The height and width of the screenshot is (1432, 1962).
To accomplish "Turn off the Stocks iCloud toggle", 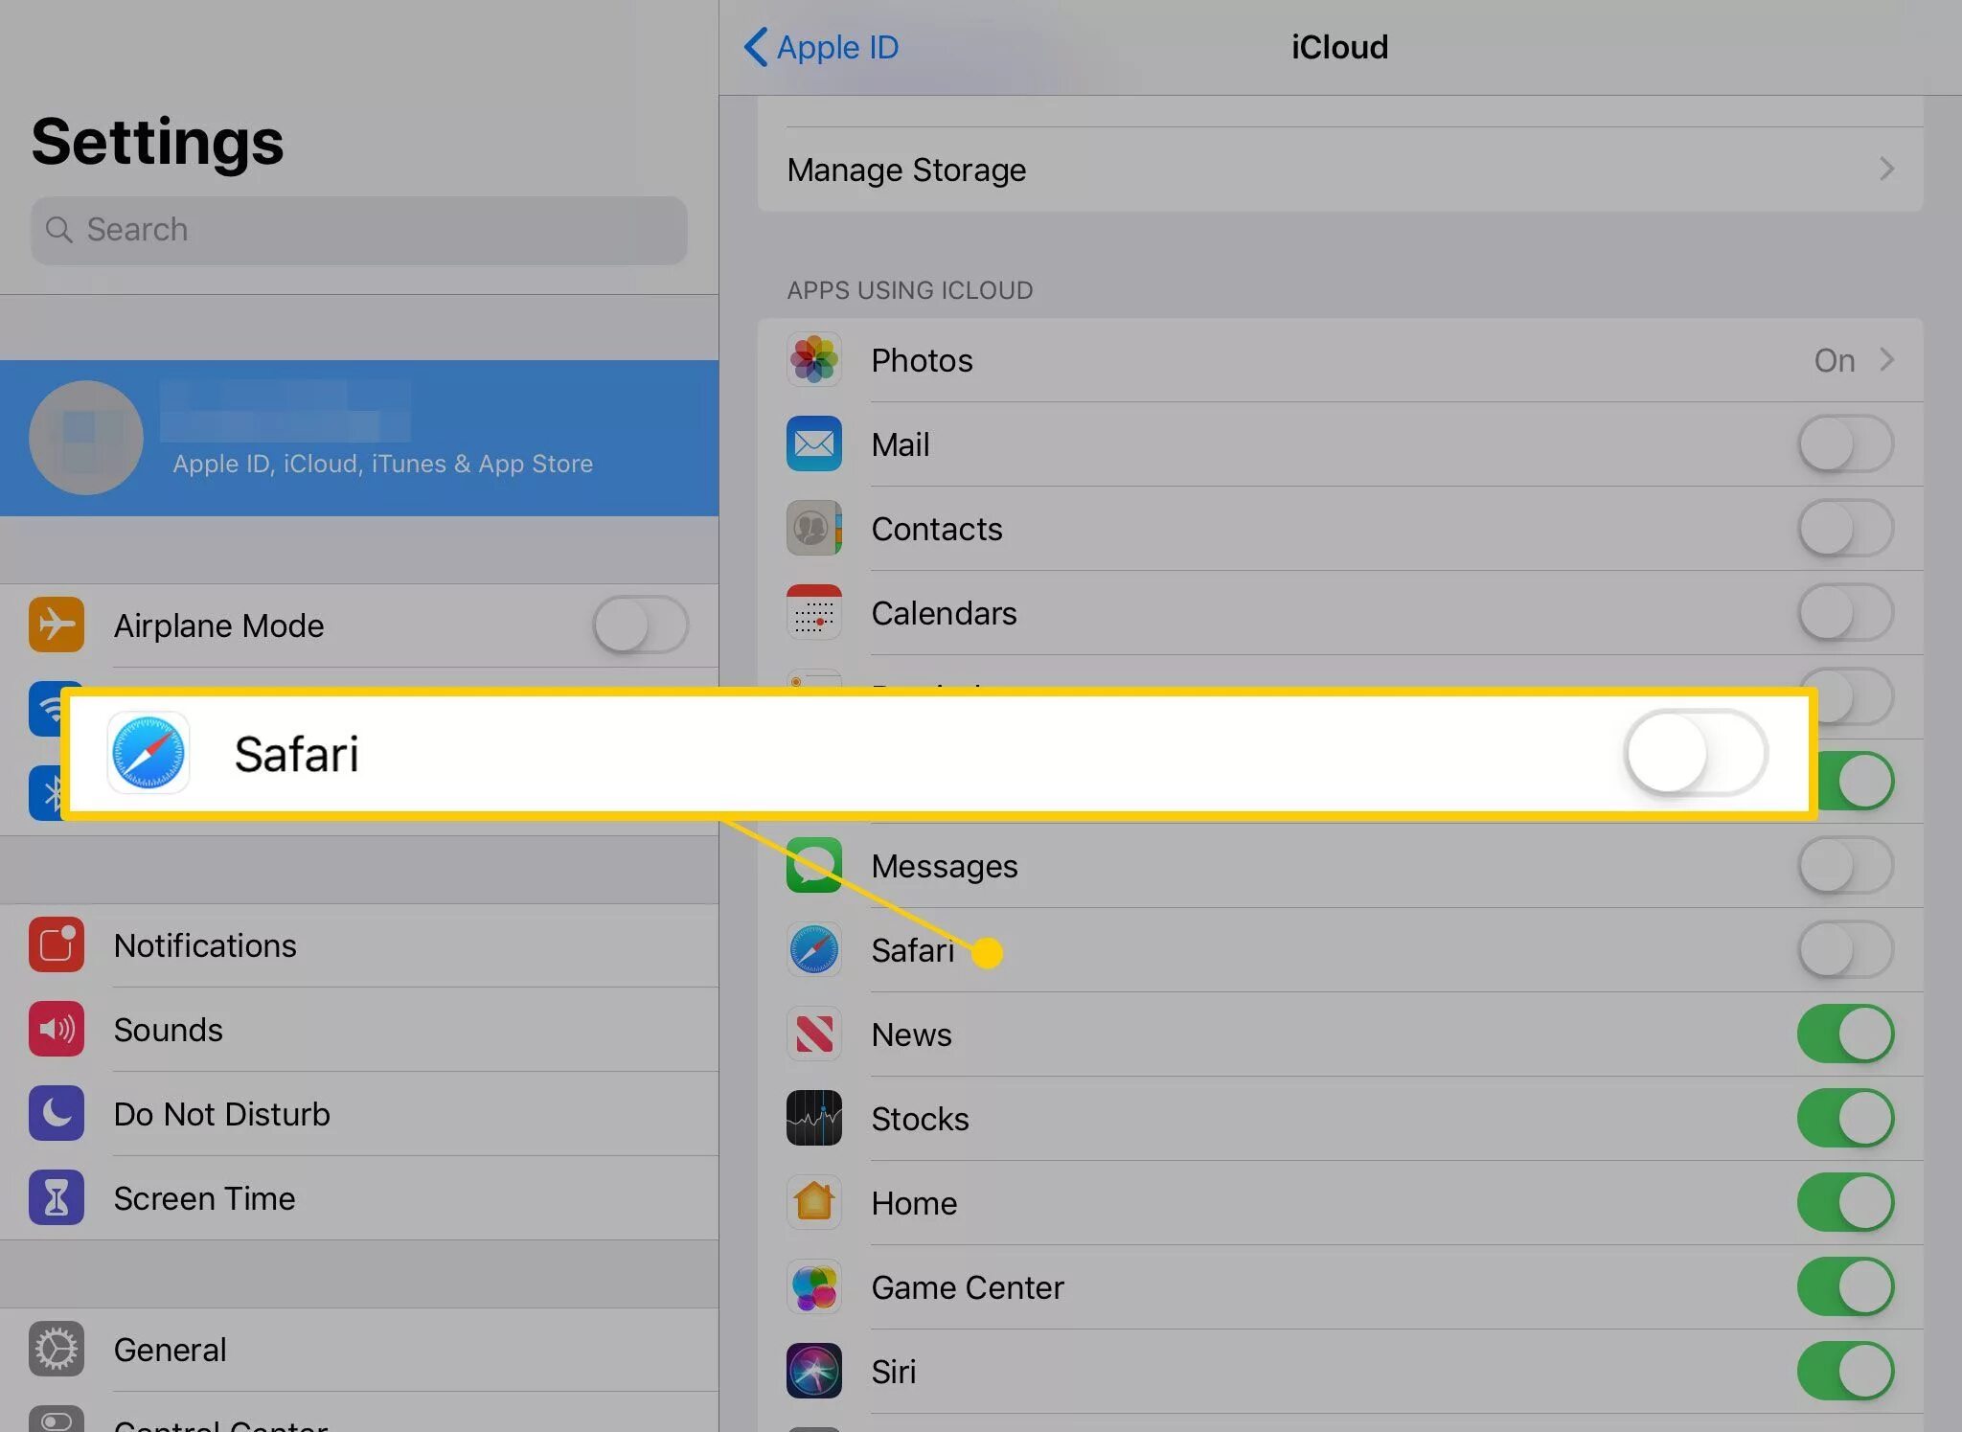I will [x=1844, y=1119].
